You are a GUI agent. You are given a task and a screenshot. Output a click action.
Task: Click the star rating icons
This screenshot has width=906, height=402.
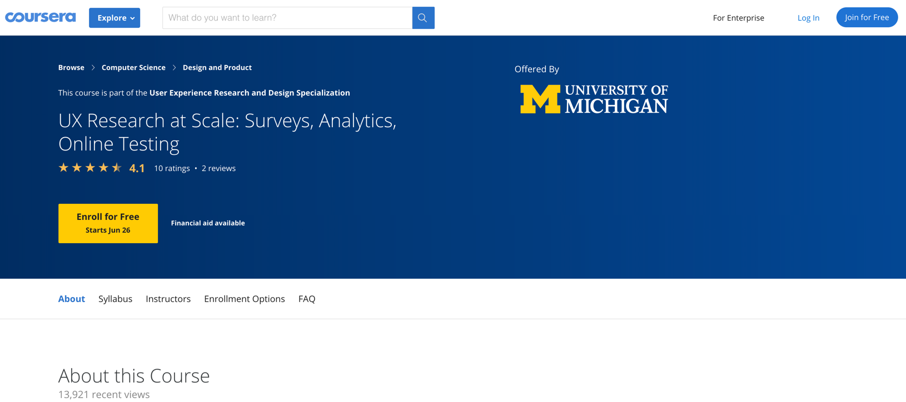(90, 168)
